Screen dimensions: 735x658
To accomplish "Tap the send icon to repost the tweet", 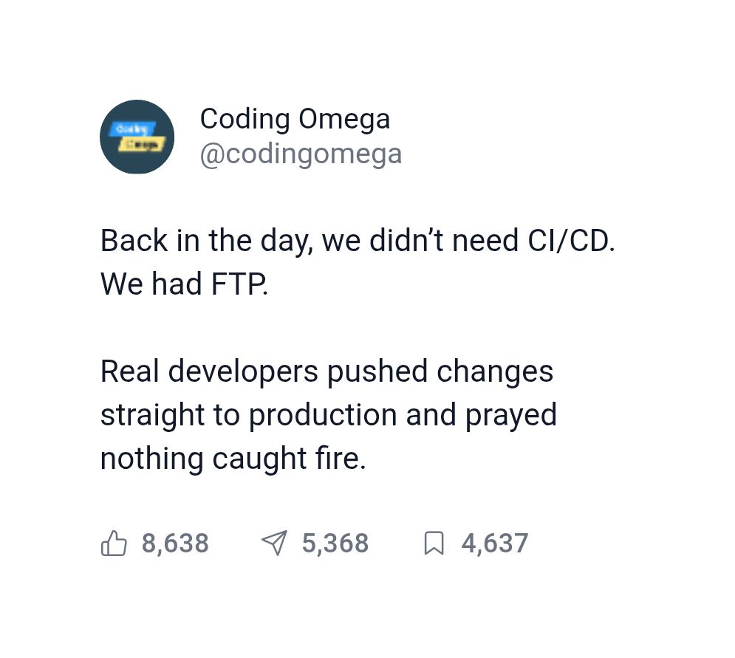I will point(275,543).
